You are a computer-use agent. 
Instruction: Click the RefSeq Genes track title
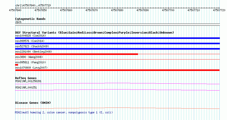pos(26,78)
